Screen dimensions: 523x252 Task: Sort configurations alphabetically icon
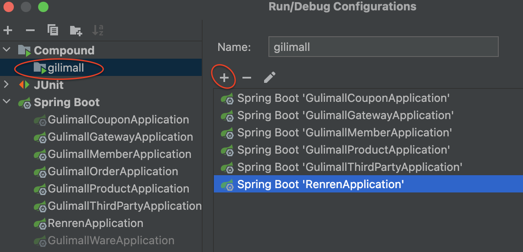click(x=98, y=30)
